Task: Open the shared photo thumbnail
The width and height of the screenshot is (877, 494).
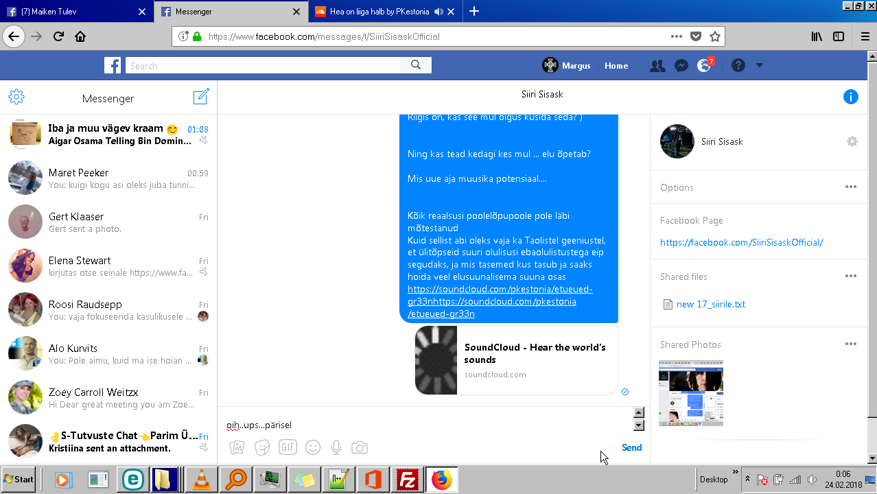Action: [x=691, y=393]
